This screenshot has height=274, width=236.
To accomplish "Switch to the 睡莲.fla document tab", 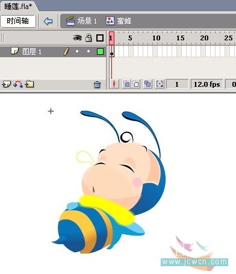I will point(18,6).
